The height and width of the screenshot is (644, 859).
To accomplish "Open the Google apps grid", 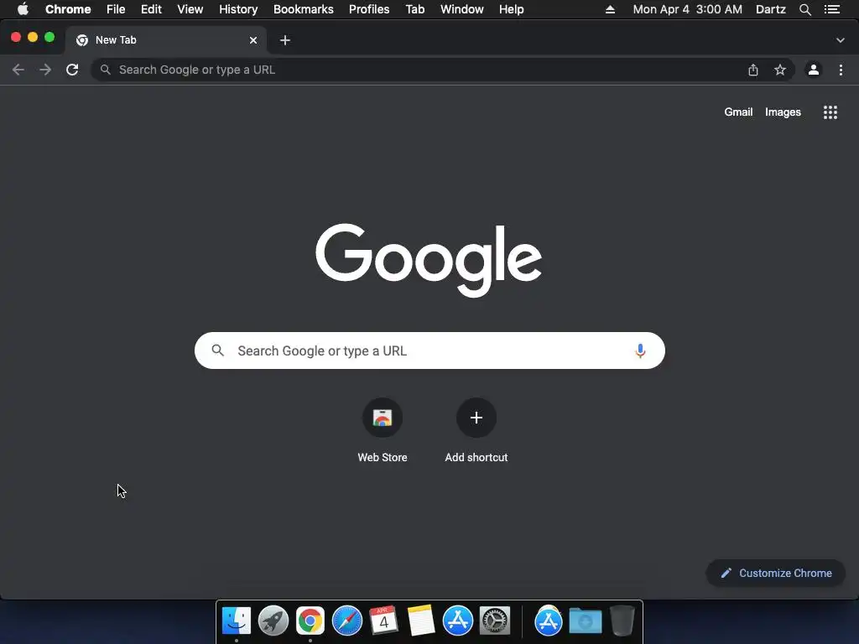I will pos(830,112).
